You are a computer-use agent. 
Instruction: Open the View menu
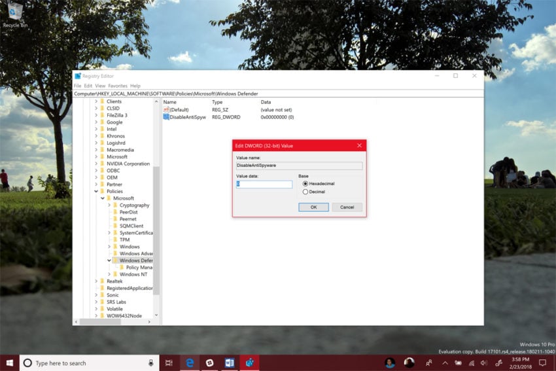pos(100,86)
